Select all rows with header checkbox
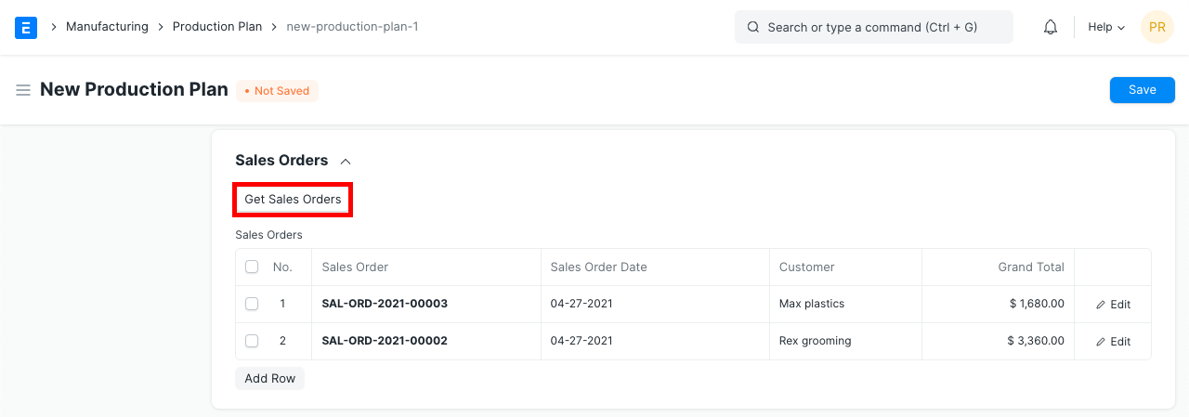Viewport: 1189px width, 417px height. point(252,267)
